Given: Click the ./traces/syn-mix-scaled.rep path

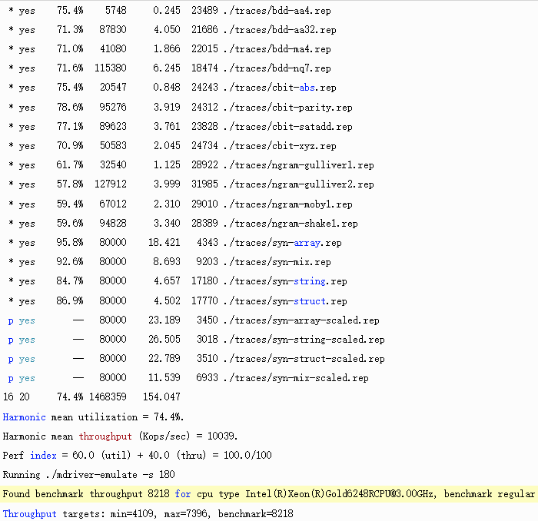Looking at the screenshot, I should pos(294,378).
